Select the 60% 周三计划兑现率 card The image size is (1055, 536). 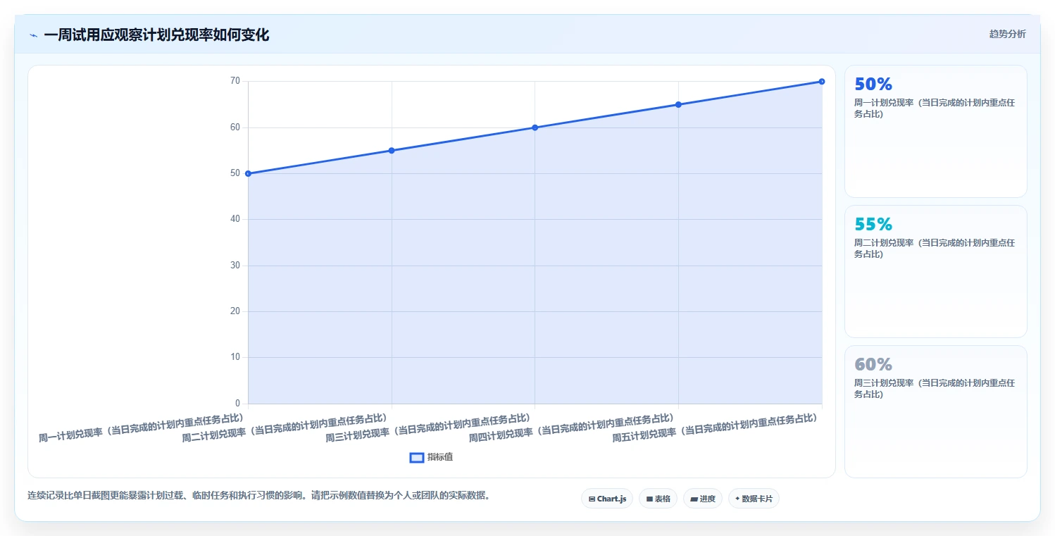tap(936, 411)
